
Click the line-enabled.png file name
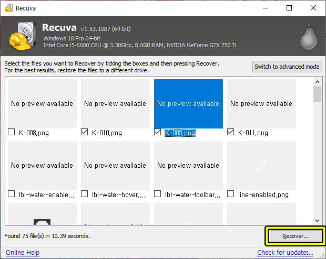pos(263,195)
